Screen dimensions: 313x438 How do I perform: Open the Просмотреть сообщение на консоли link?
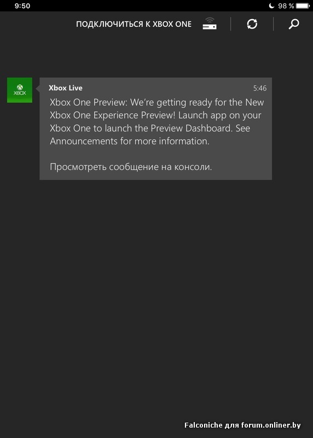click(131, 167)
